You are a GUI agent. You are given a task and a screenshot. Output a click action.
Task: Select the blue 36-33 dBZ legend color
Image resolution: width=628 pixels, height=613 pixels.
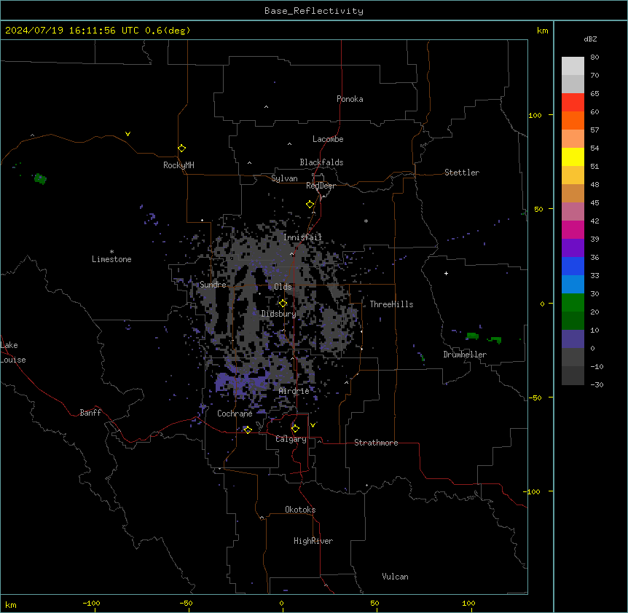tap(573, 266)
